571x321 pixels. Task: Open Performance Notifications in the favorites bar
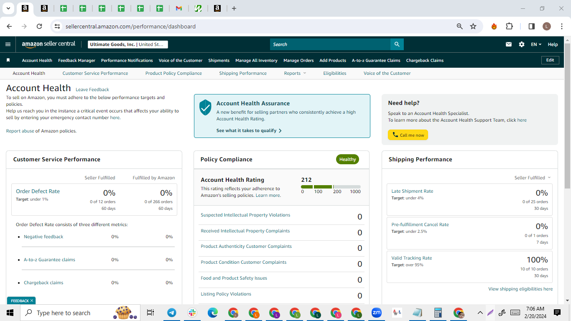click(127, 60)
